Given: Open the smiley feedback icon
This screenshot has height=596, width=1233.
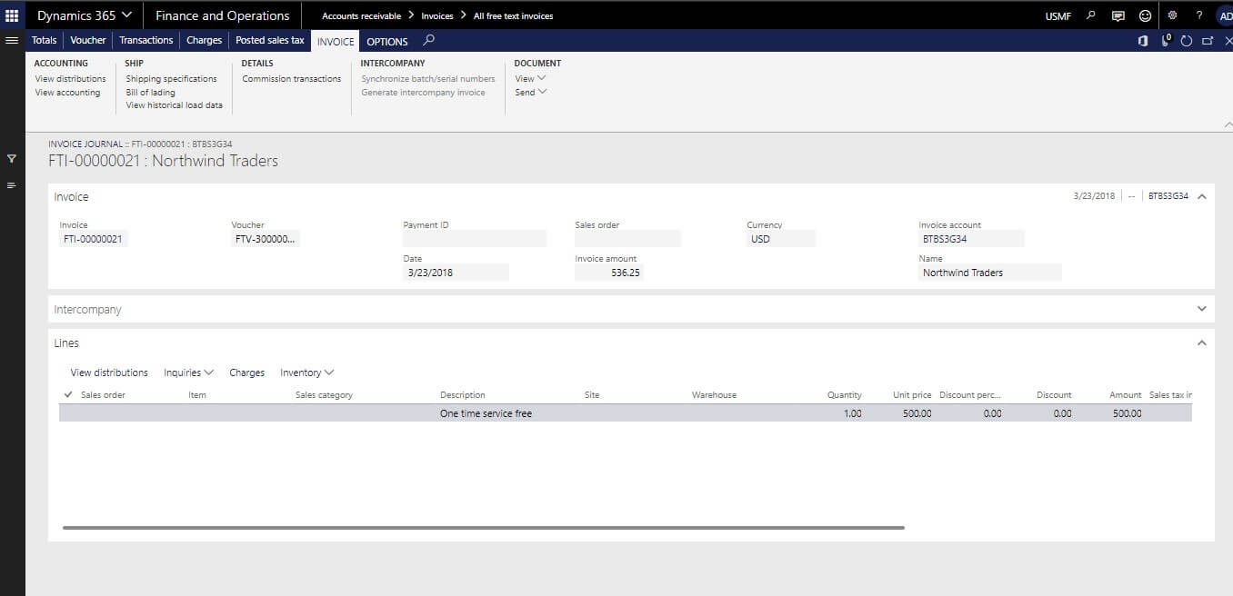Looking at the screenshot, I should [1145, 15].
